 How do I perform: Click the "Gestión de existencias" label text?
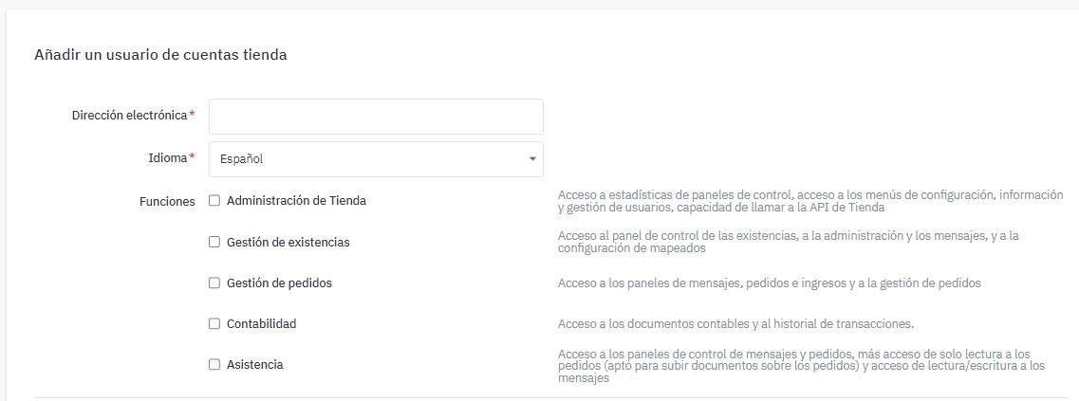[288, 243]
